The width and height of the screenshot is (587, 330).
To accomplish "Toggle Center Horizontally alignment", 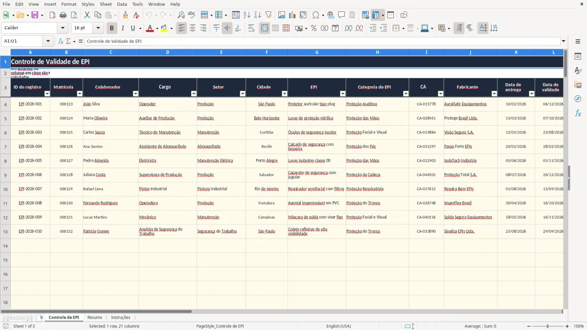I will (192, 28).
